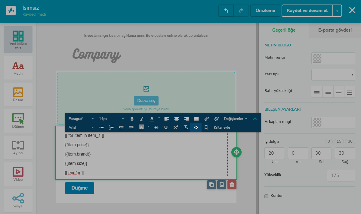361x214 pixels.
Task: Switch to E-posta gövdesi tab
Action: click(x=335, y=30)
